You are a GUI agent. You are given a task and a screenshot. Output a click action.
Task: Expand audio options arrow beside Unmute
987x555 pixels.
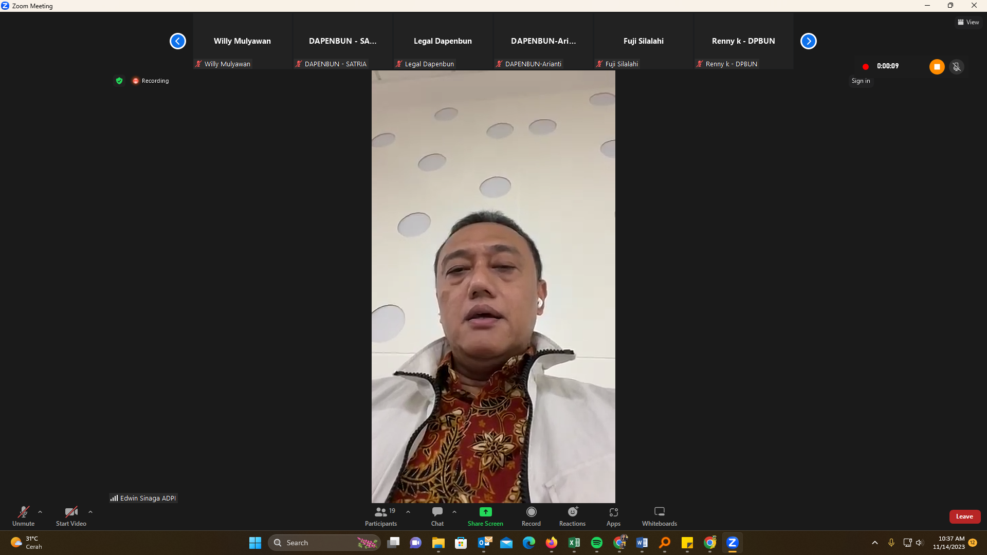coord(40,512)
